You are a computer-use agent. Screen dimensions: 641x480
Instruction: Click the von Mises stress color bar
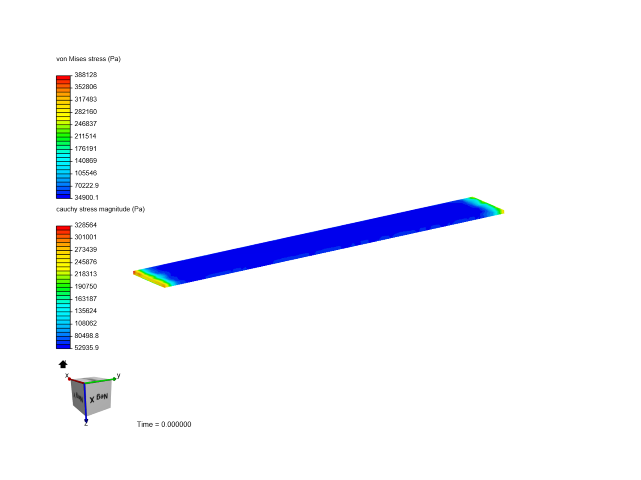click(x=64, y=137)
